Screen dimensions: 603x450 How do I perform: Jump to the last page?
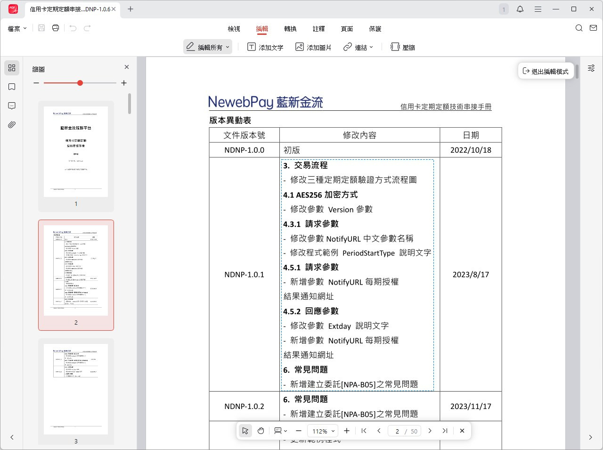click(x=445, y=431)
